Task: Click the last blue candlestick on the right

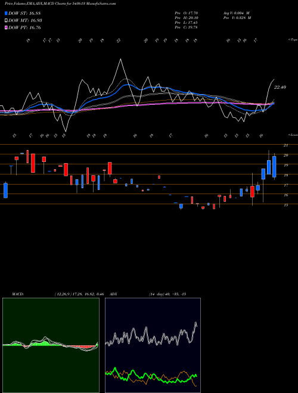Action: pos(274,167)
